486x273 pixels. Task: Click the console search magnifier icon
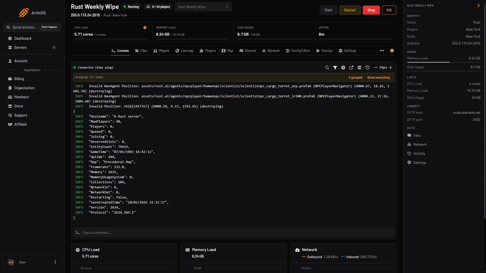pos(327,67)
